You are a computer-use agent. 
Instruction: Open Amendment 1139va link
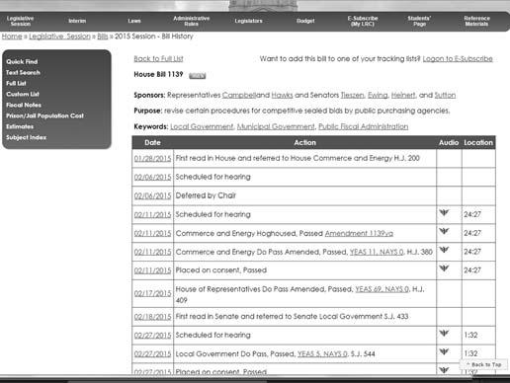click(x=359, y=233)
